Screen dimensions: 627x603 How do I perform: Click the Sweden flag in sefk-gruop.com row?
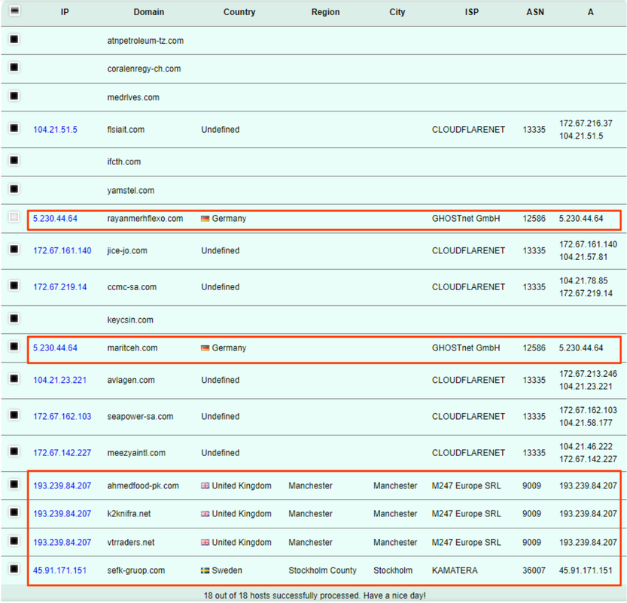pyautogui.click(x=205, y=571)
